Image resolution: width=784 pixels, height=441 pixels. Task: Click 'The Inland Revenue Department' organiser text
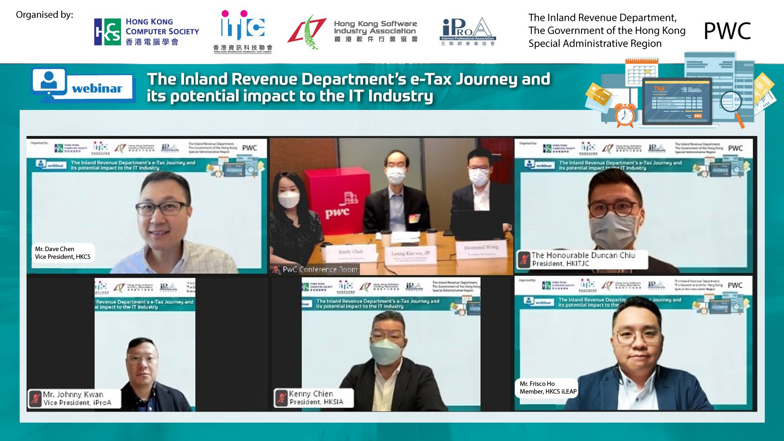(607, 31)
